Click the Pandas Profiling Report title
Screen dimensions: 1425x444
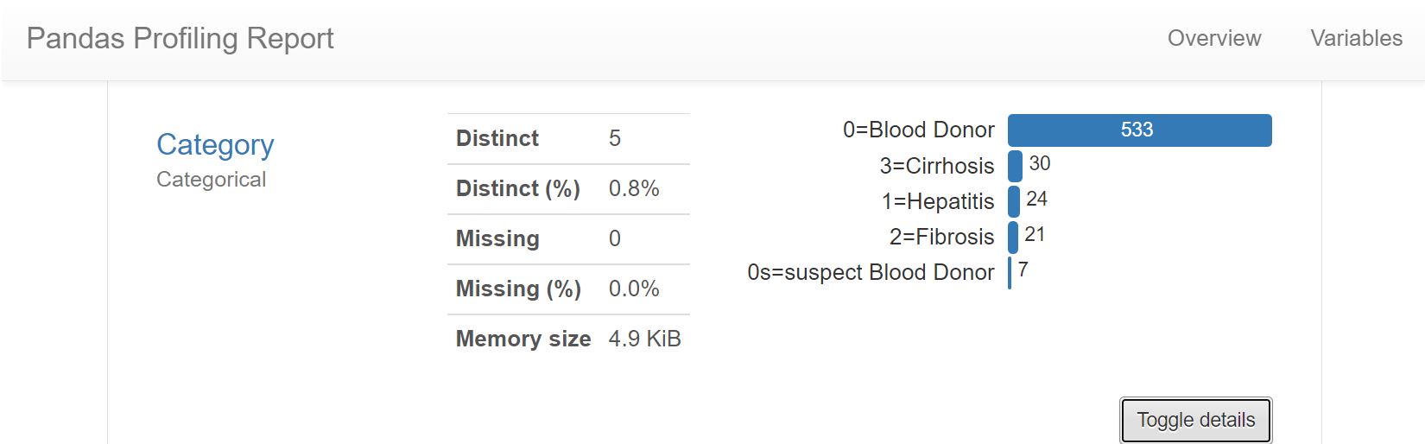point(180,38)
